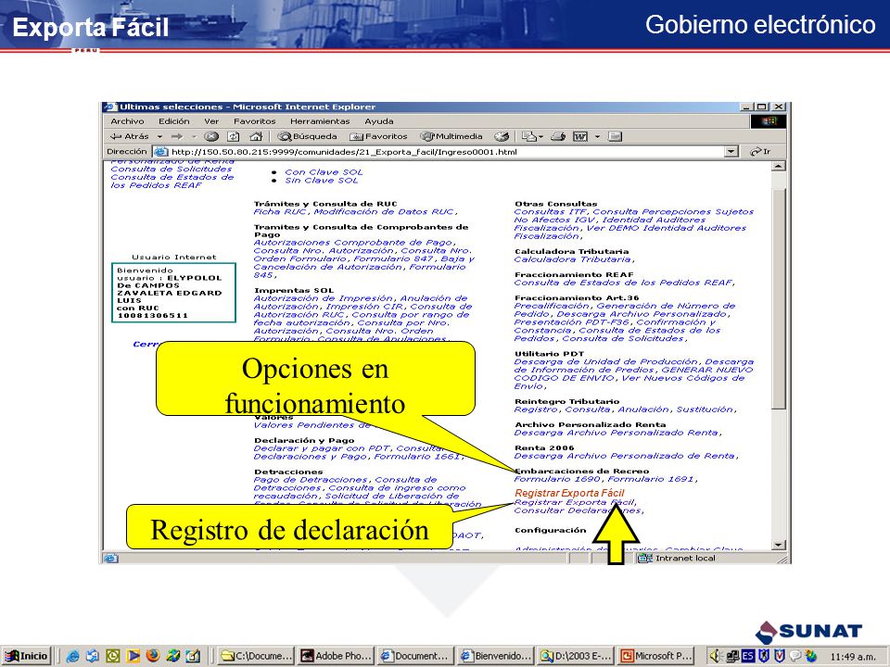This screenshot has width=890, height=667.
Task: Switch to the Bienvenido... taskbar window
Action: (496, 656)
